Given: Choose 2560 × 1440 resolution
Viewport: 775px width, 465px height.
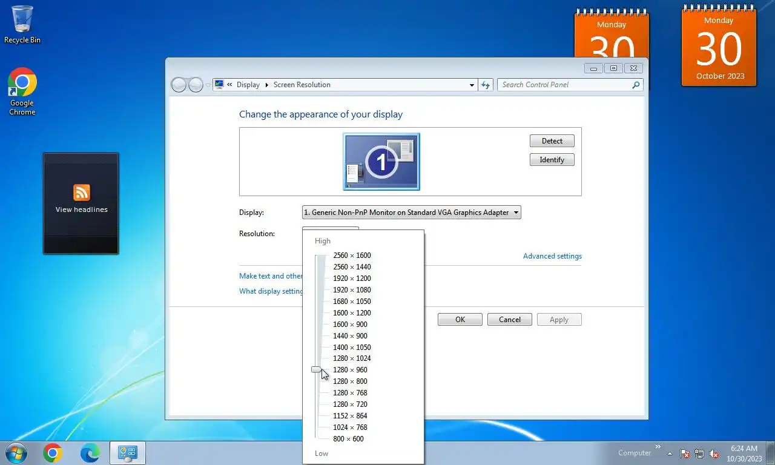Looking at the screenshot, I should click(352, 267).
